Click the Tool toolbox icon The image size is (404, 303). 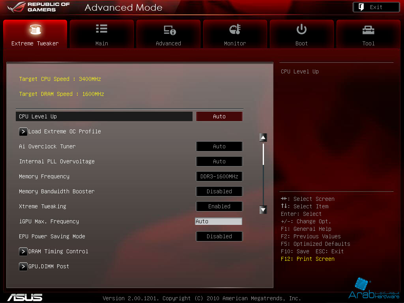(368, 30)
